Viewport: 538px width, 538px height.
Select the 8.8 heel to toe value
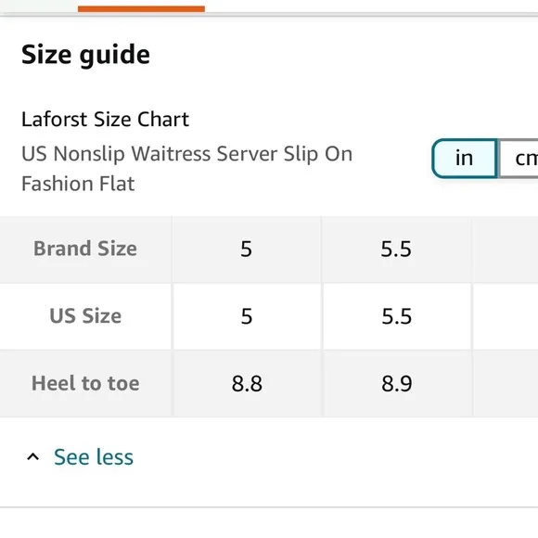[247, 383]
